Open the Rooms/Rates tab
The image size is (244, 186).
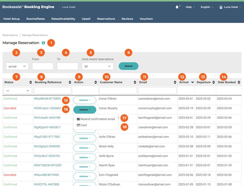pyautogui.click(x=35, y=19)
